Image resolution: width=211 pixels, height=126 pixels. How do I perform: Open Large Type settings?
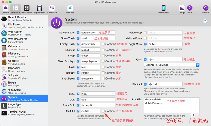[x=24, y=106]
